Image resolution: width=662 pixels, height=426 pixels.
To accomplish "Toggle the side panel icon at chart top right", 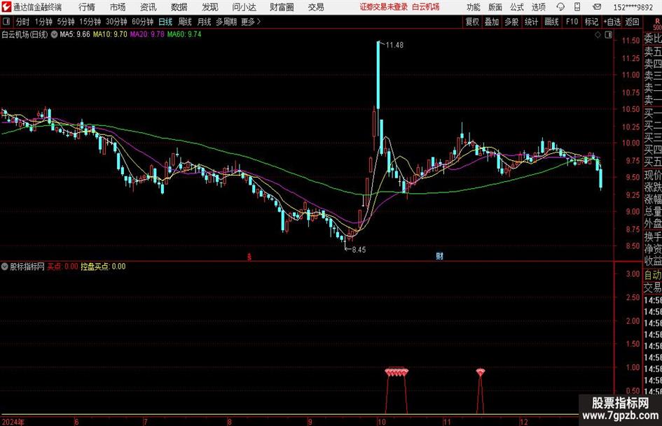I will (608, 35).
